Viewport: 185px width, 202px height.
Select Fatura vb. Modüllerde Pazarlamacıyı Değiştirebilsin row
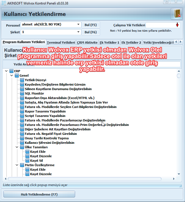pos(65,120)
